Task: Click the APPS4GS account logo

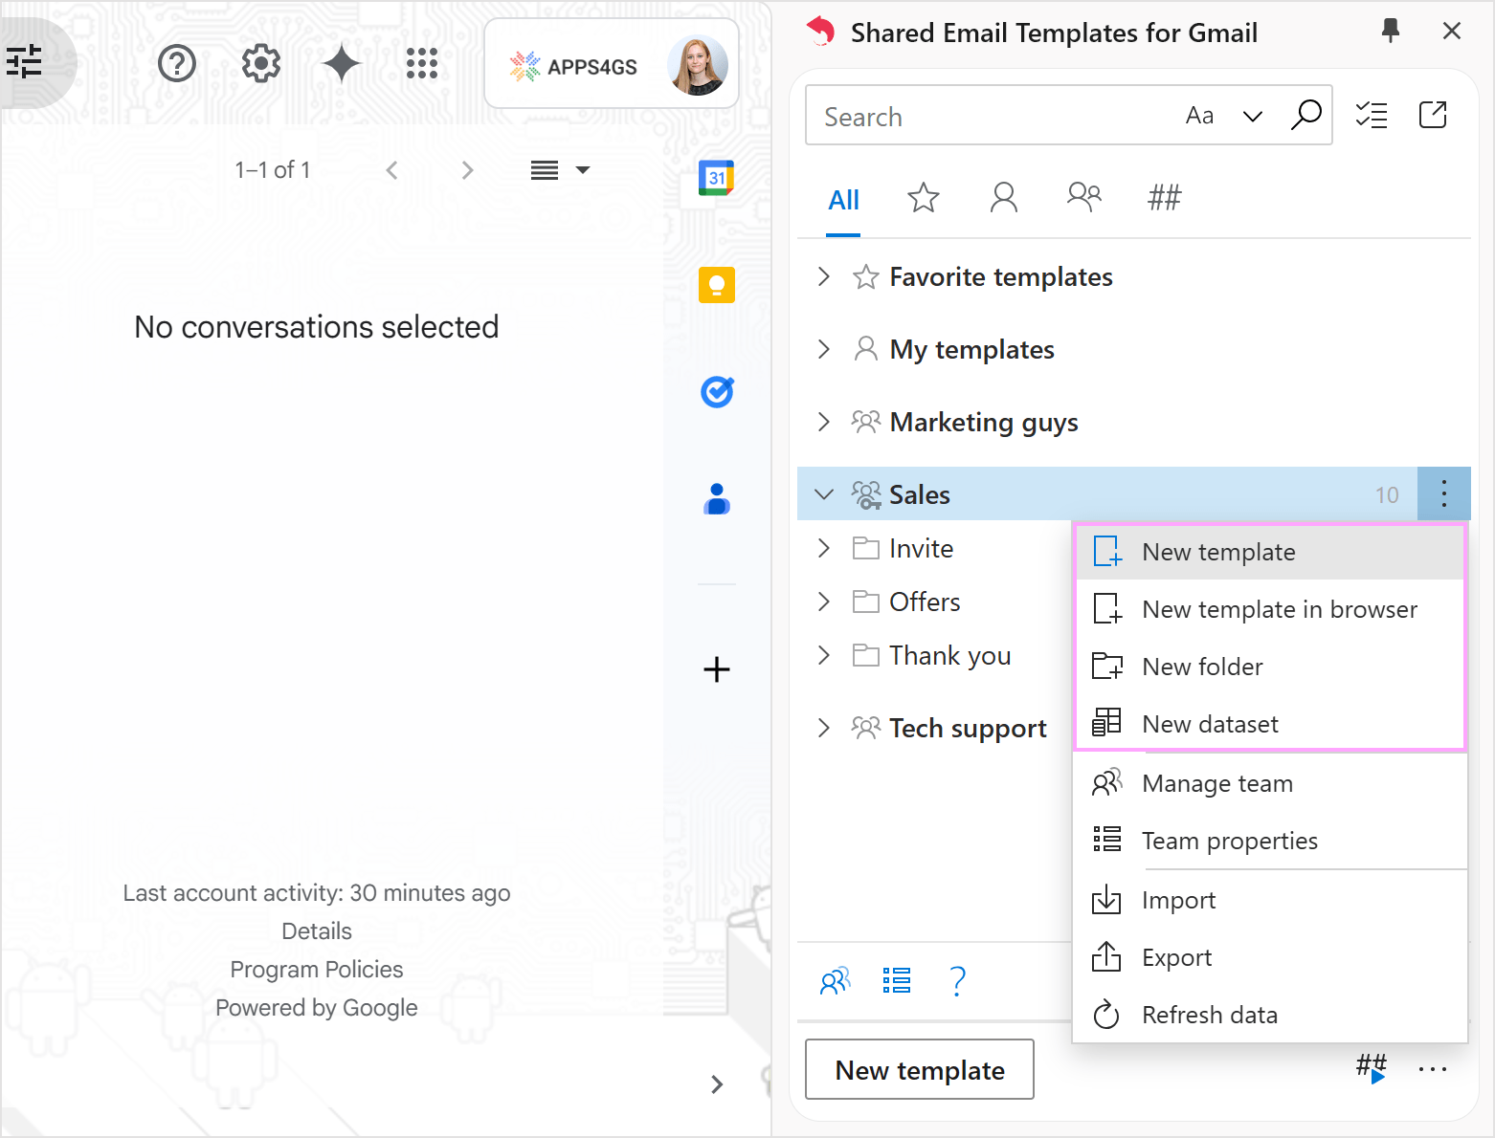Action: 573,66
